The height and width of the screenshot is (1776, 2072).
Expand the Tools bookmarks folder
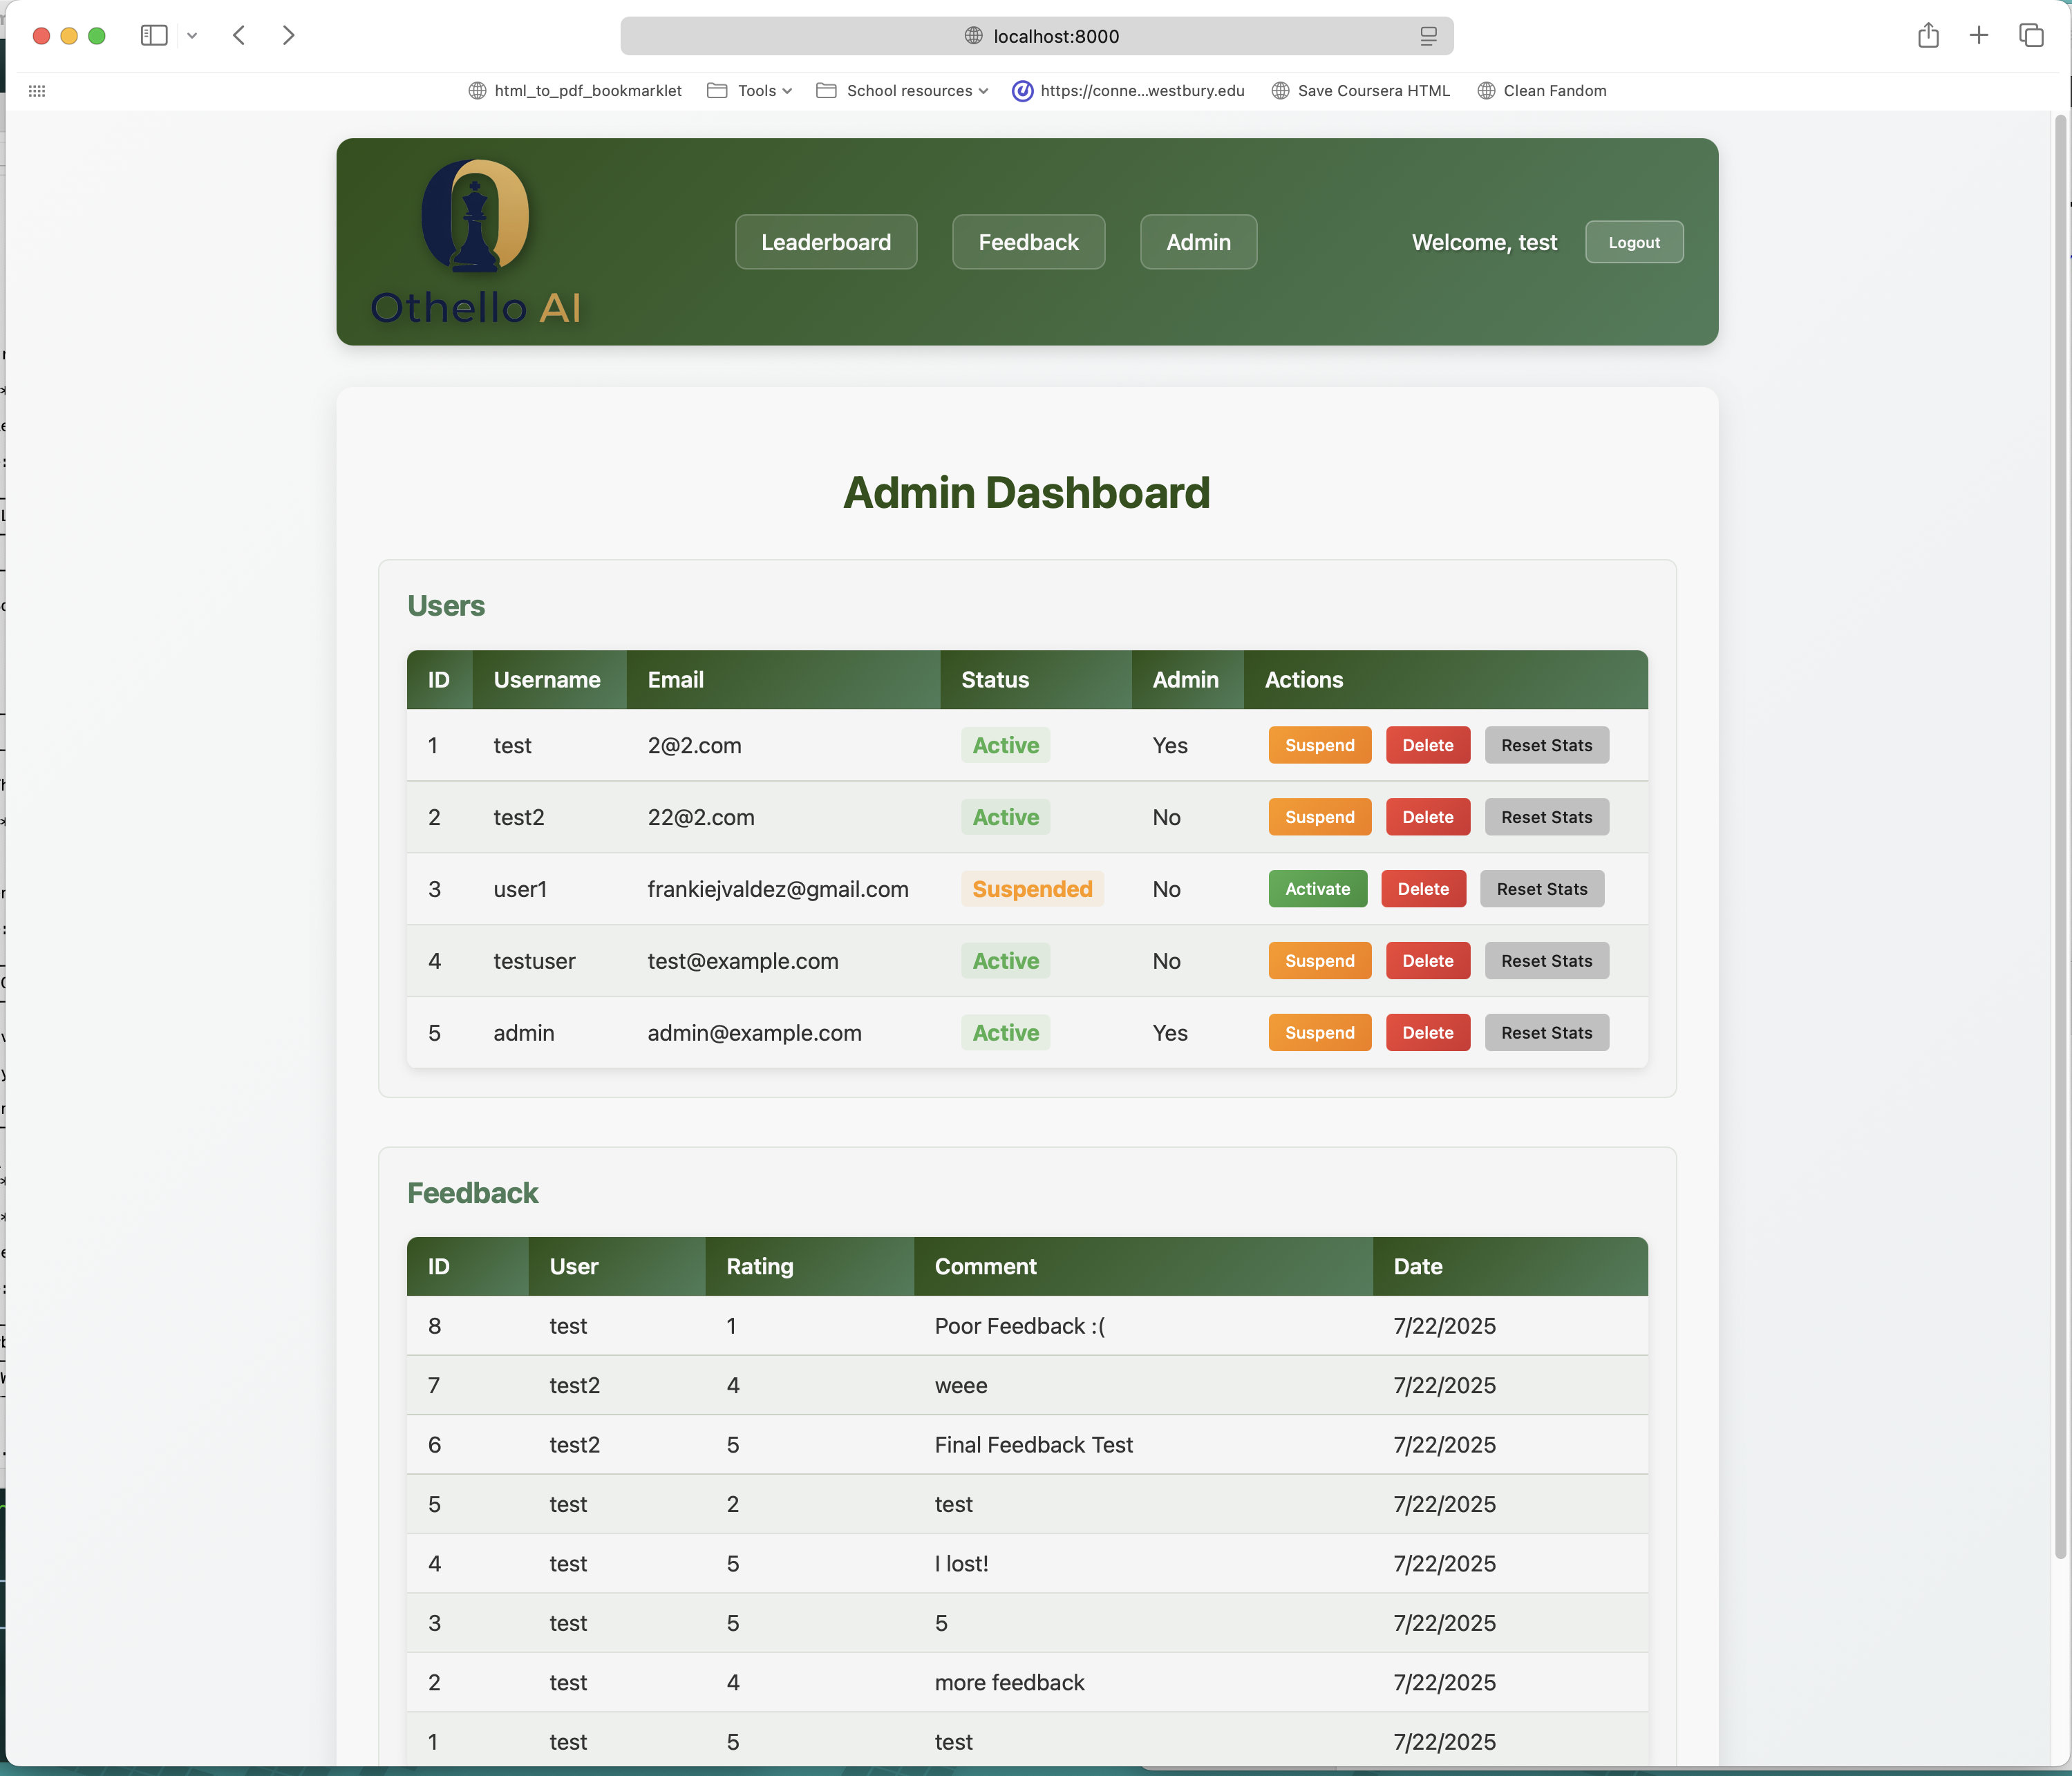[750, 91]
